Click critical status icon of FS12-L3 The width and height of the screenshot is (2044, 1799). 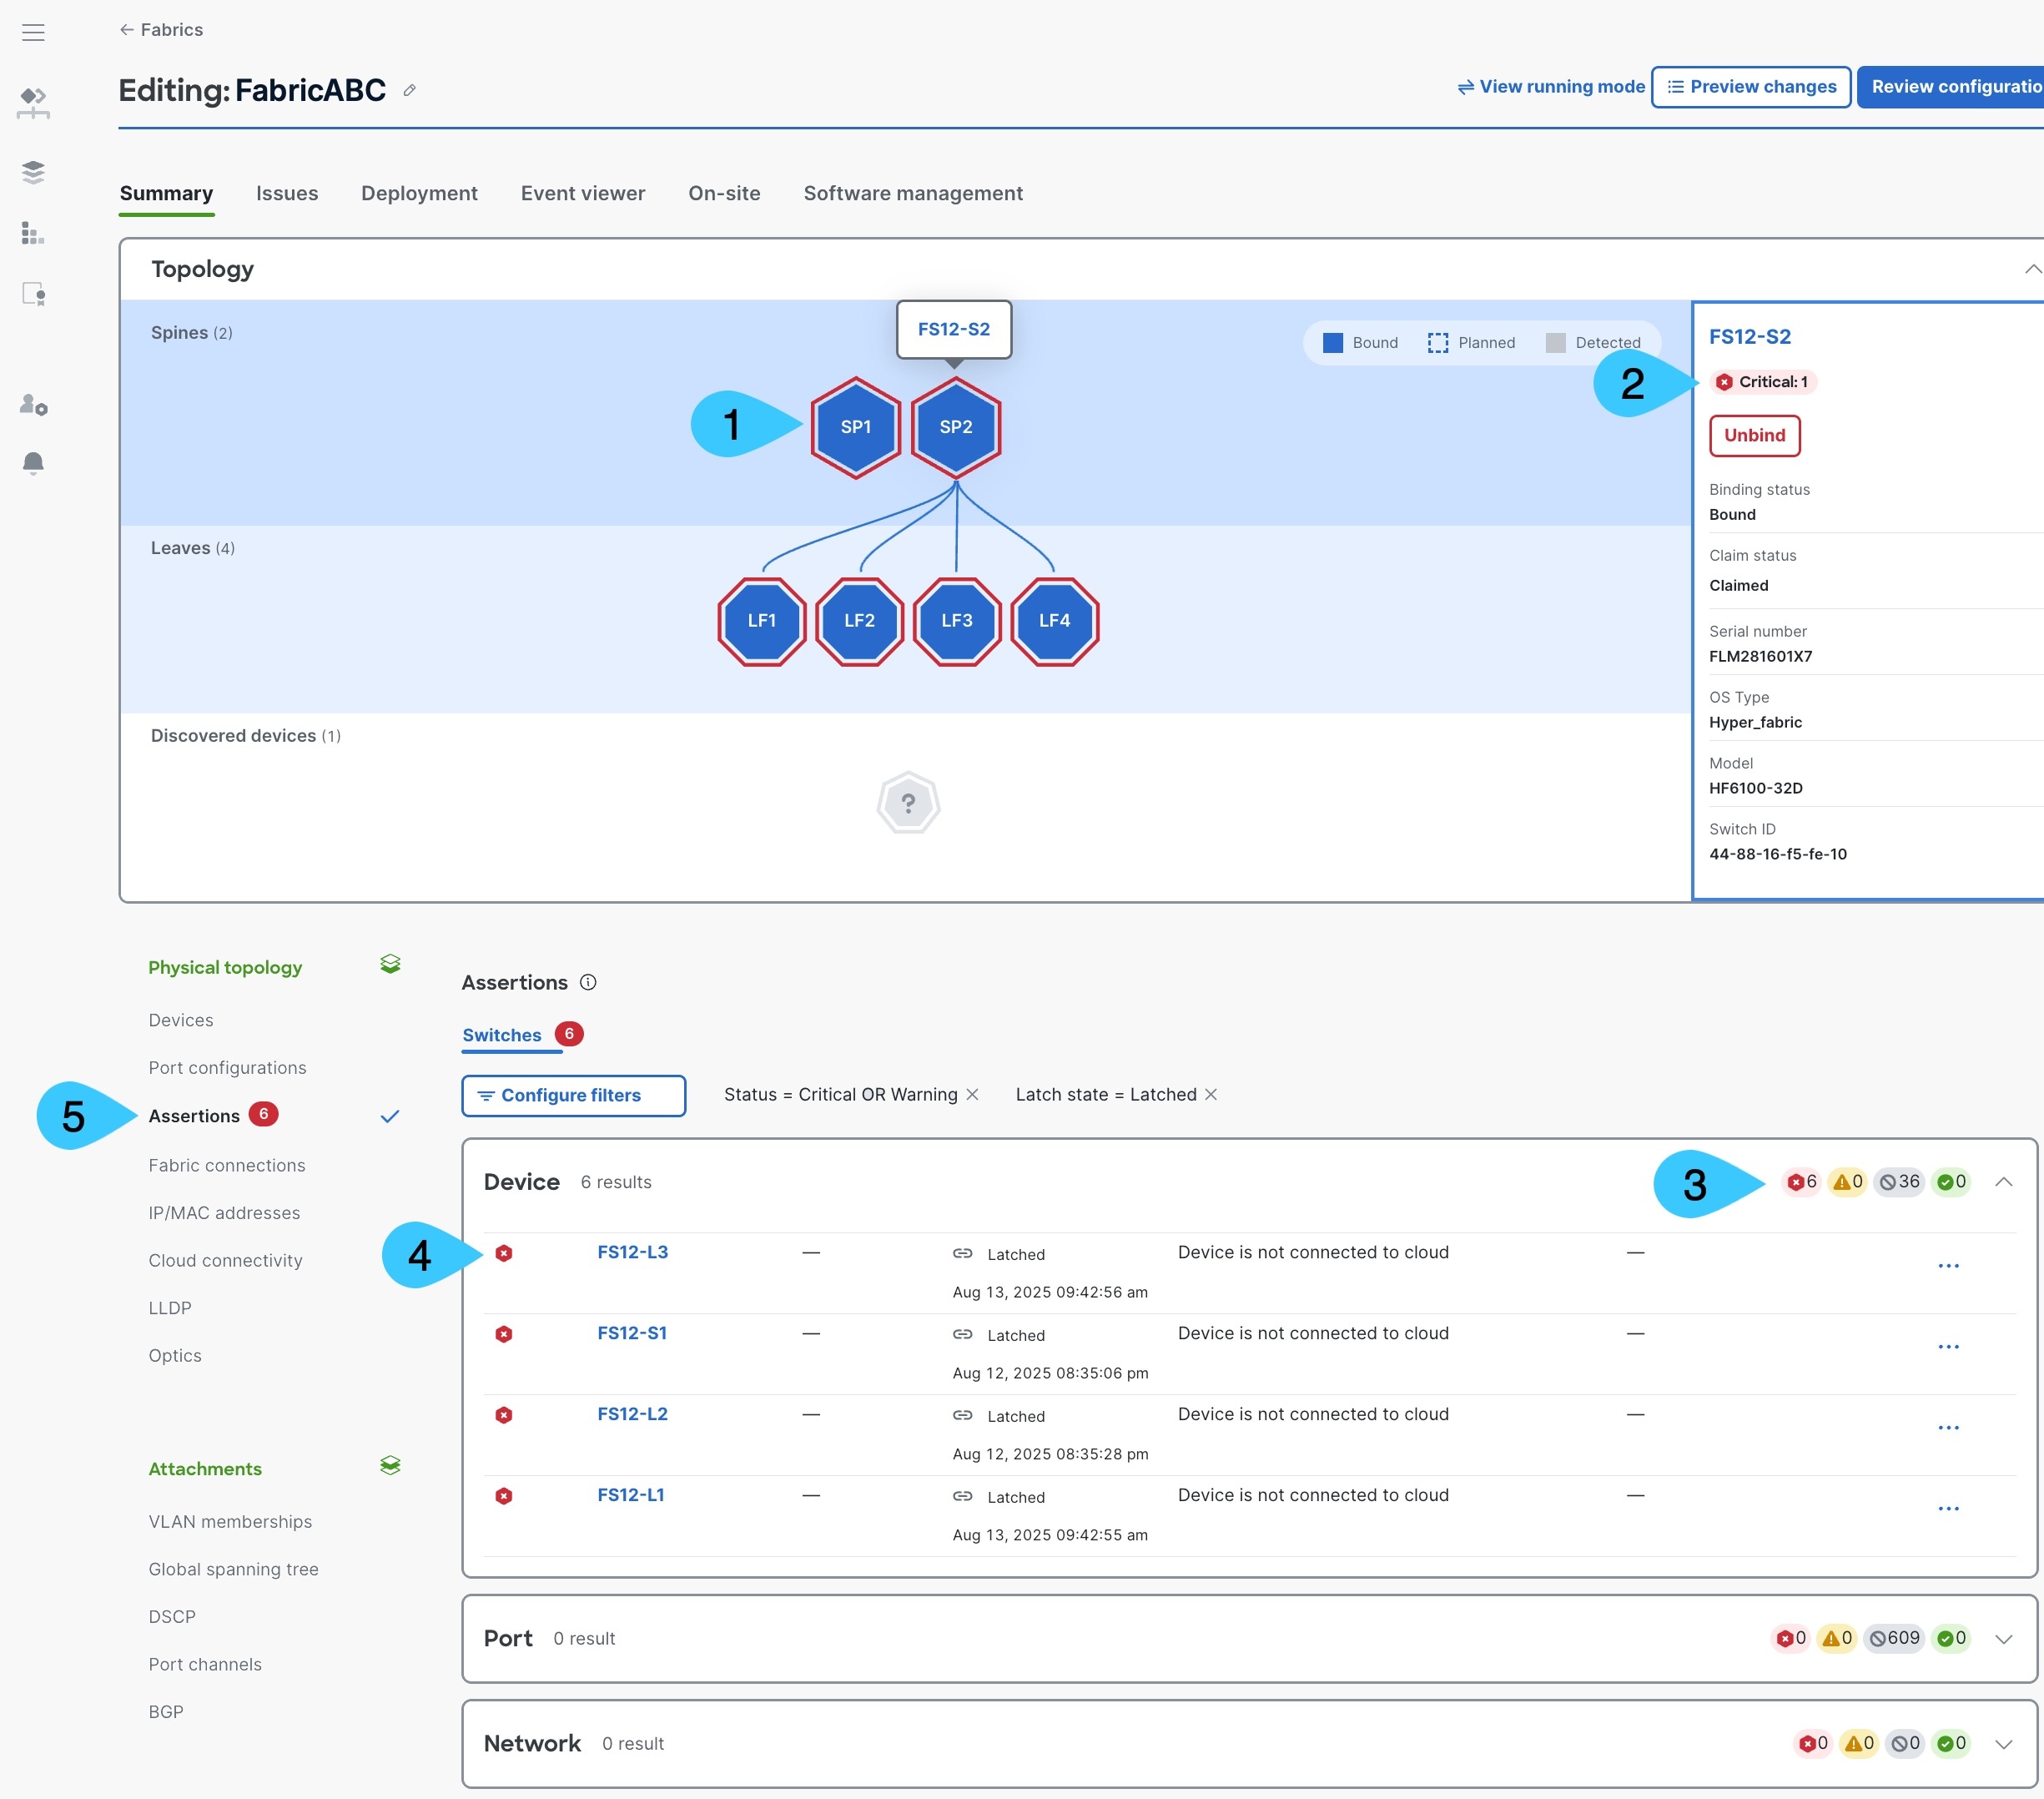504,1253
